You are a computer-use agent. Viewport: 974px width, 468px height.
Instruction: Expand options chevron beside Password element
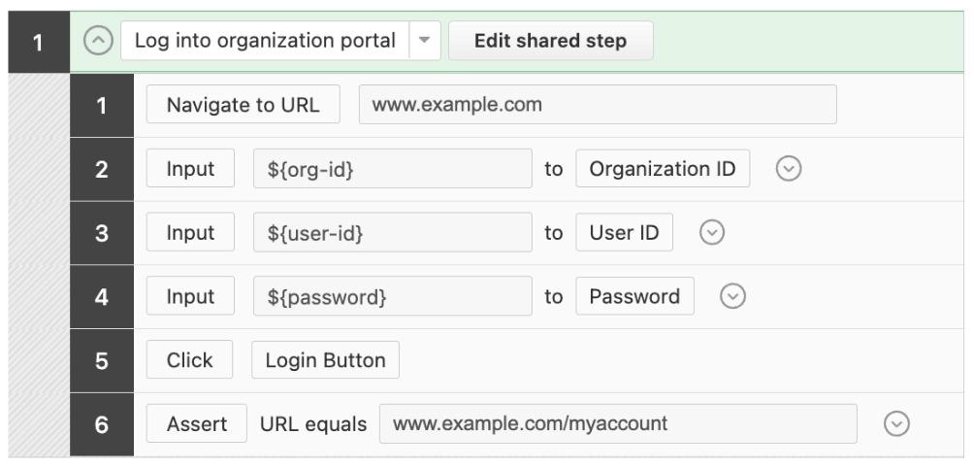click(734, 297)
